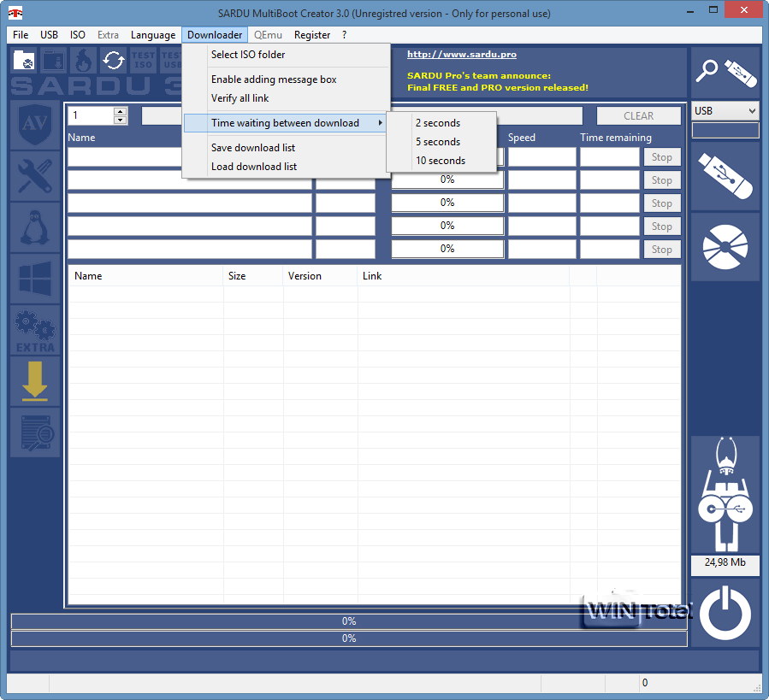769x700 pixels.
Task: Choose Save download list
Action: (x=287, y=148)
